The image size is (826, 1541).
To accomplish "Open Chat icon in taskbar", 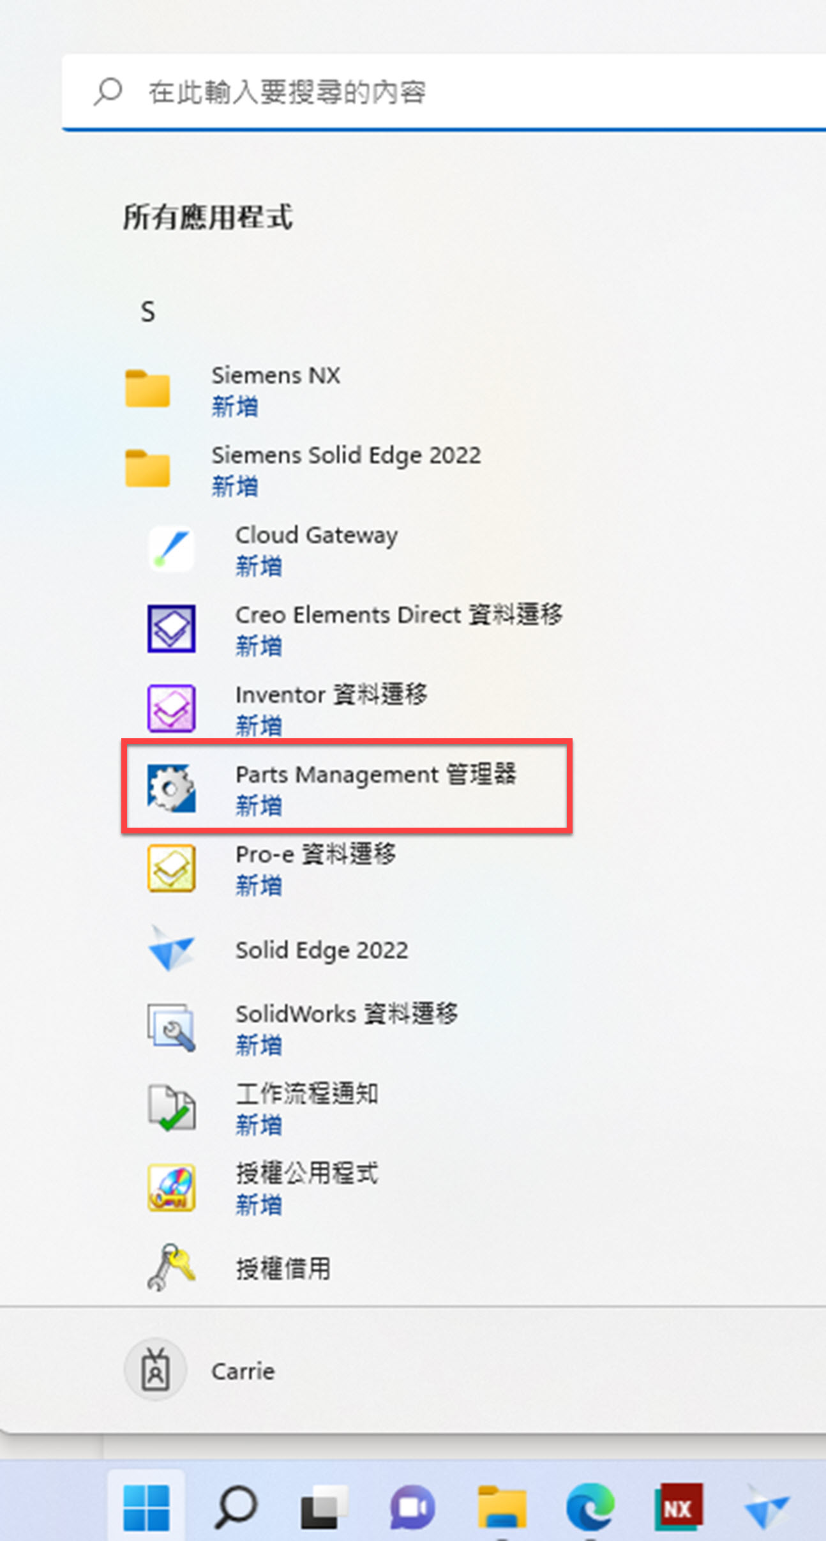I will pyautogui.click(x=413, y=1508).
